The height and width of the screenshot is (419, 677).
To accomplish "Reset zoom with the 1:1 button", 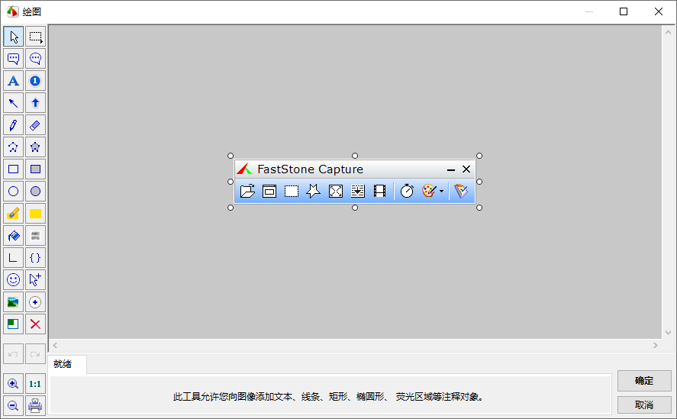I will [x=35, y=384].
